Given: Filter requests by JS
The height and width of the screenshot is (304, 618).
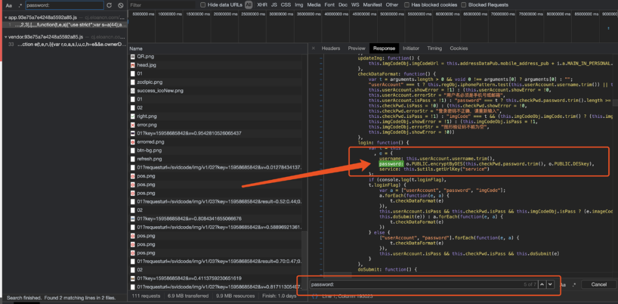Looking at the screenshot, I should pos(274,5).
